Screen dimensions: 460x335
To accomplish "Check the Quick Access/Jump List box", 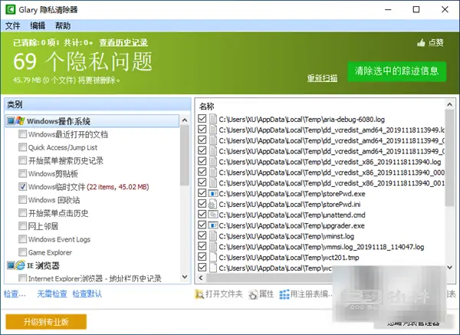I will point(22,147).
